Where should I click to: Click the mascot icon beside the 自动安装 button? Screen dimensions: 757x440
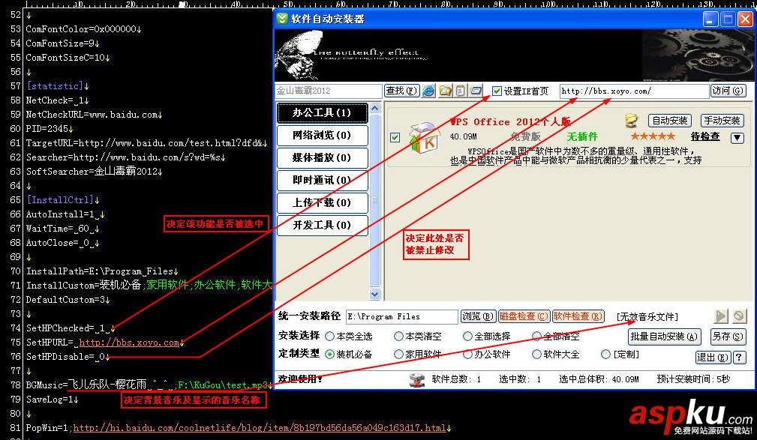tap(632, 121)
